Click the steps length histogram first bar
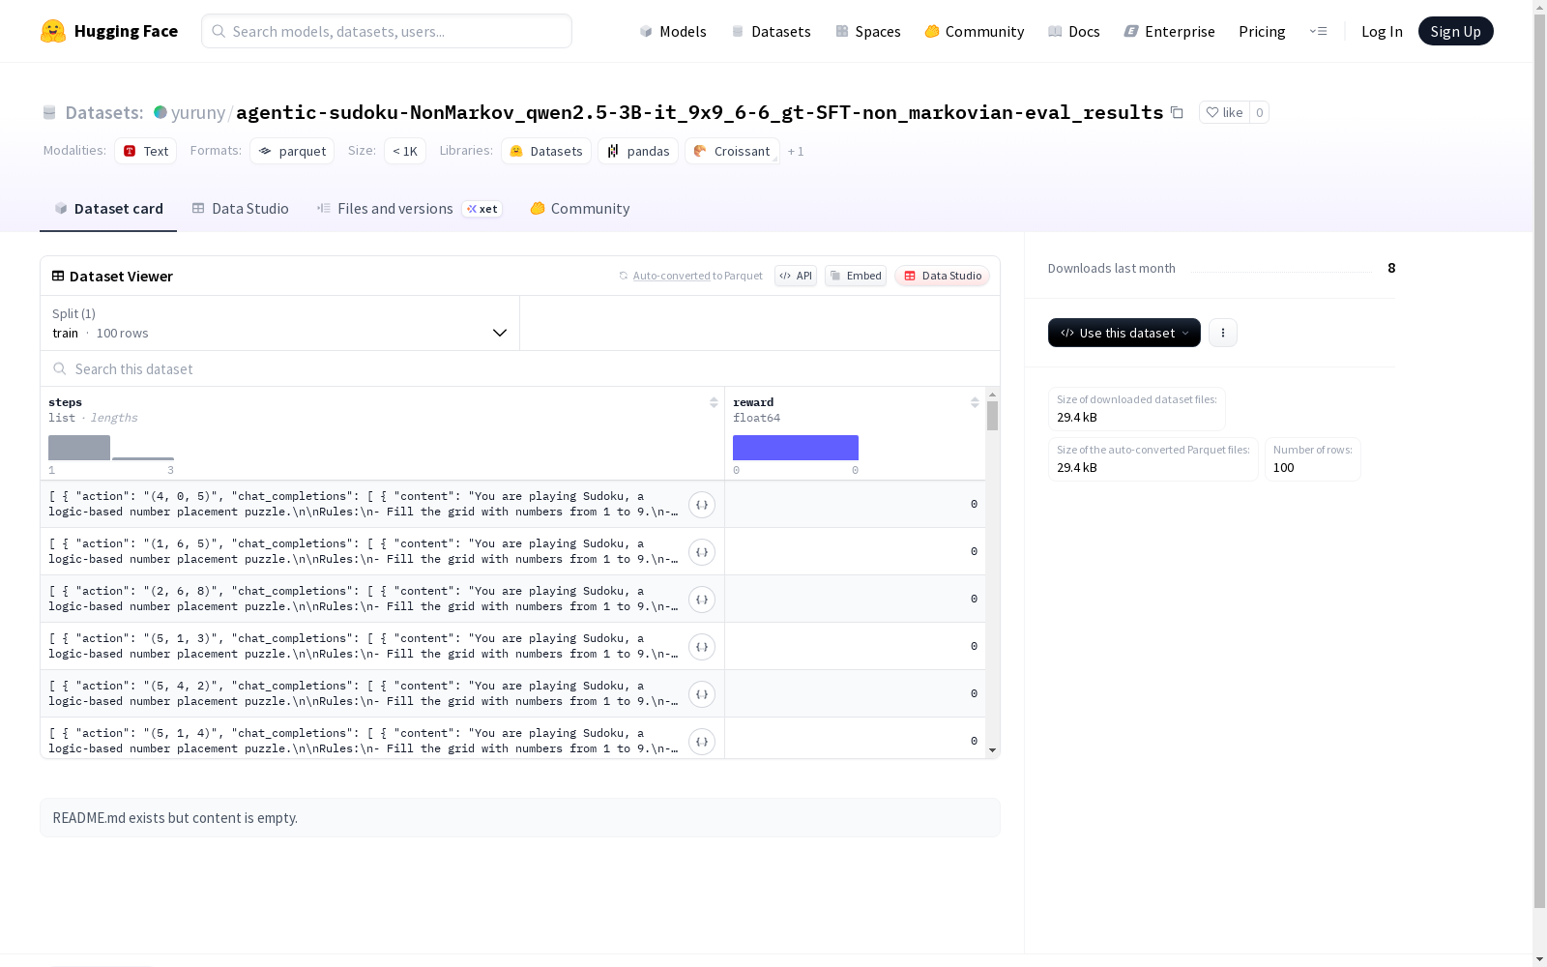The height and width of the screenshot is (967, 1547). [79, 448]
